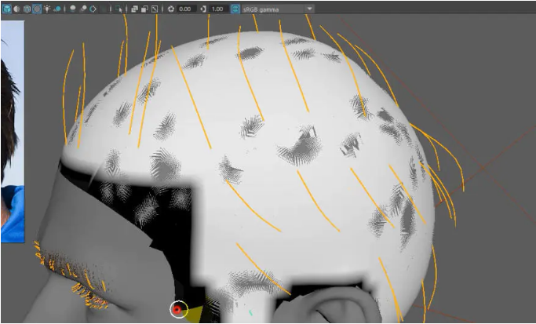This screenshot has height=324, width=536.
Task: Click reference photo image plane
Action: pos(13,131)
